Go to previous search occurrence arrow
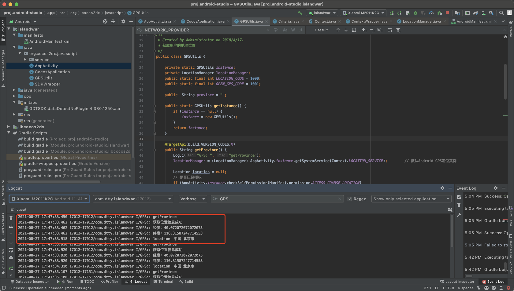This screenshot has height=291, width=514. pos(338,30)
